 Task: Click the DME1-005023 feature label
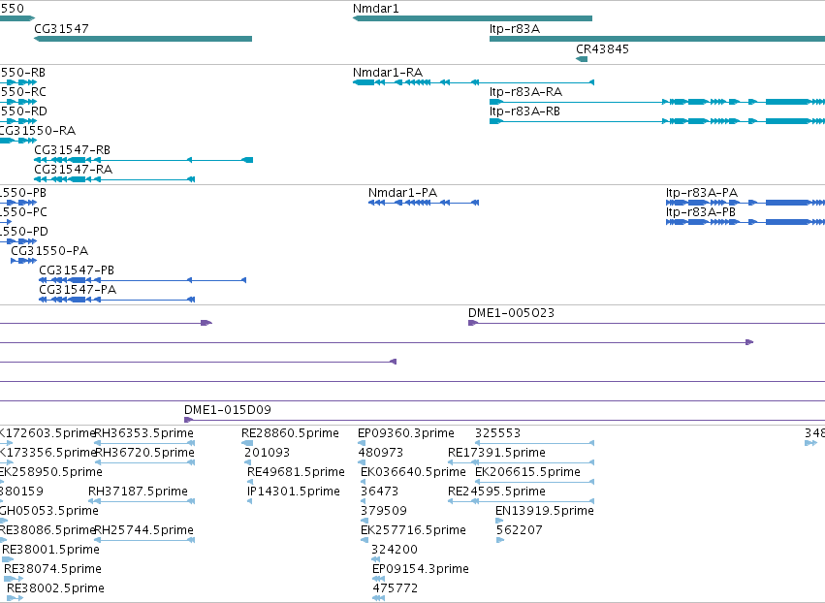[x=511, y=313]
